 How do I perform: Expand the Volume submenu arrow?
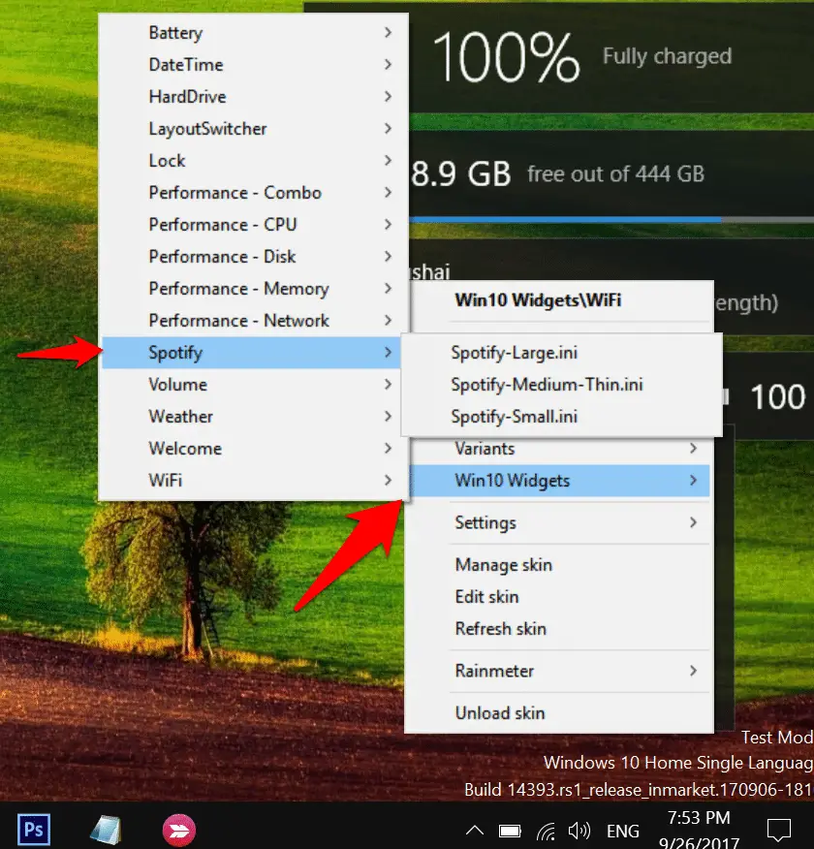click(x=388, y=385)
